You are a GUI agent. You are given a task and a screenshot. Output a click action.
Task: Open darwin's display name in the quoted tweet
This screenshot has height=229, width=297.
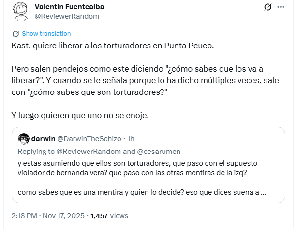(44, 139)
